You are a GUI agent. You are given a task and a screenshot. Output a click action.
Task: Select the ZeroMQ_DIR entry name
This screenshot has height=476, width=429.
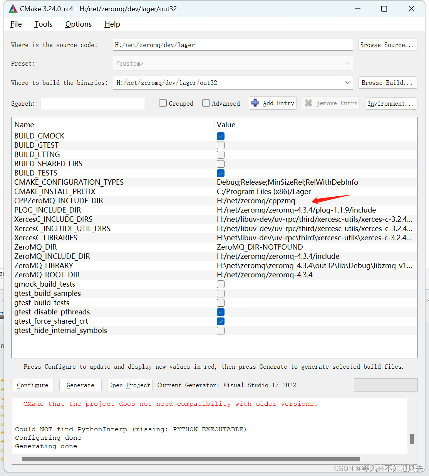[35, 247]
